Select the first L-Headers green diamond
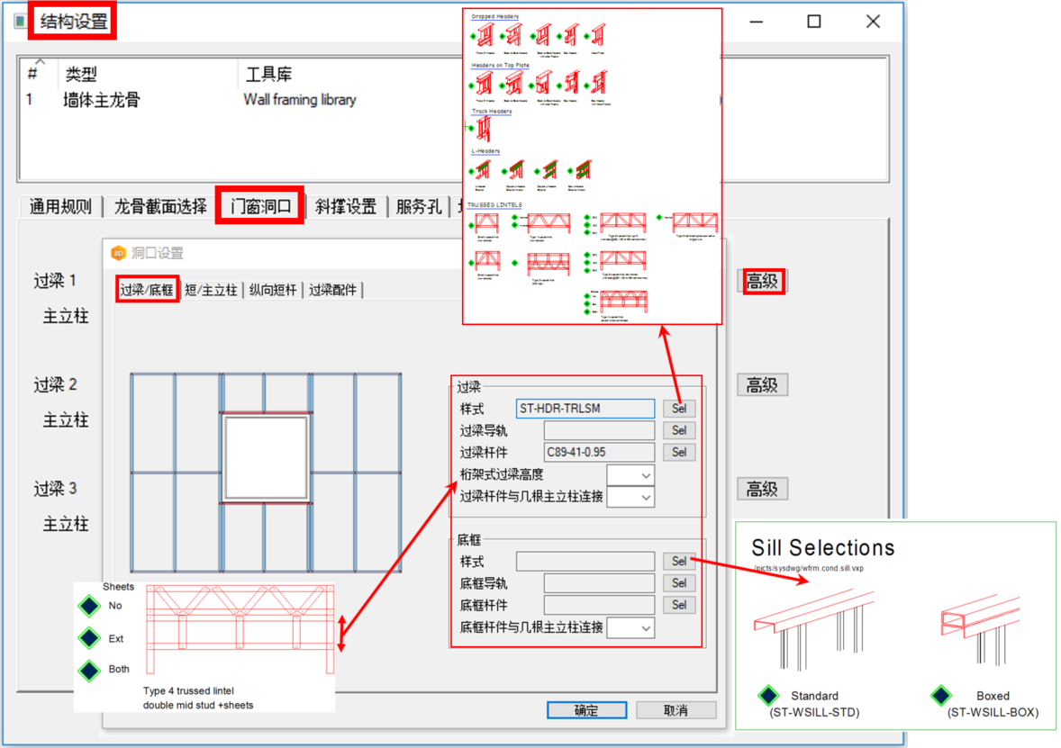Viewport: 1061px width, 748px height. [472, 172]
